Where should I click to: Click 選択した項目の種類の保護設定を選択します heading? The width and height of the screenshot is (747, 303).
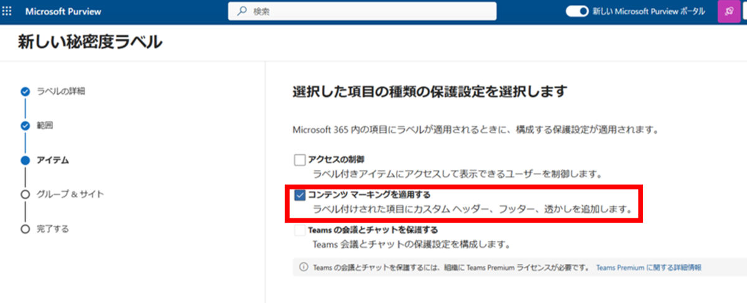[x=430, y=92]
